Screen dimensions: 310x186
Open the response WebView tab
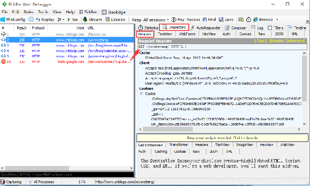pos(287,145)
